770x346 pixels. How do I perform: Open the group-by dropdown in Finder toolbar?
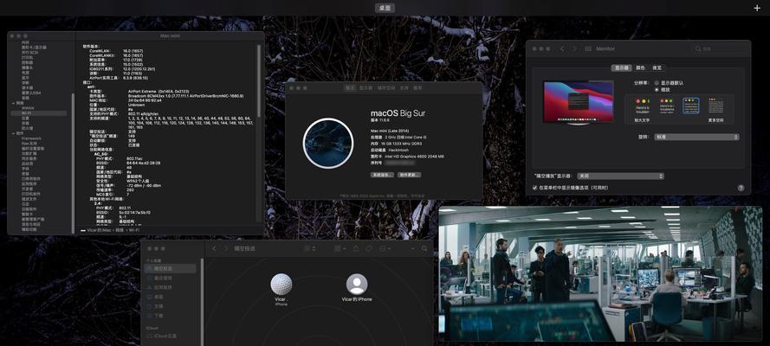pyautogui.click(x=340, y=249)
